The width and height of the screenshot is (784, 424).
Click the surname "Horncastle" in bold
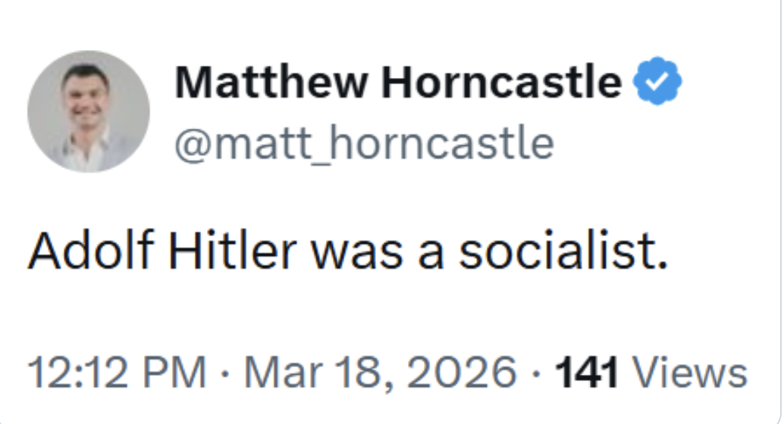coord(501,83)
